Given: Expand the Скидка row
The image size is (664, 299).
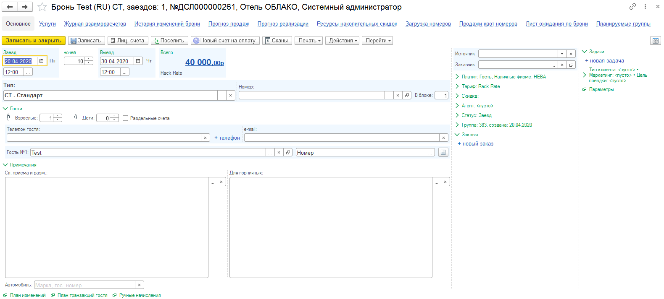Looking at the screenshot, I should [457, 96].
